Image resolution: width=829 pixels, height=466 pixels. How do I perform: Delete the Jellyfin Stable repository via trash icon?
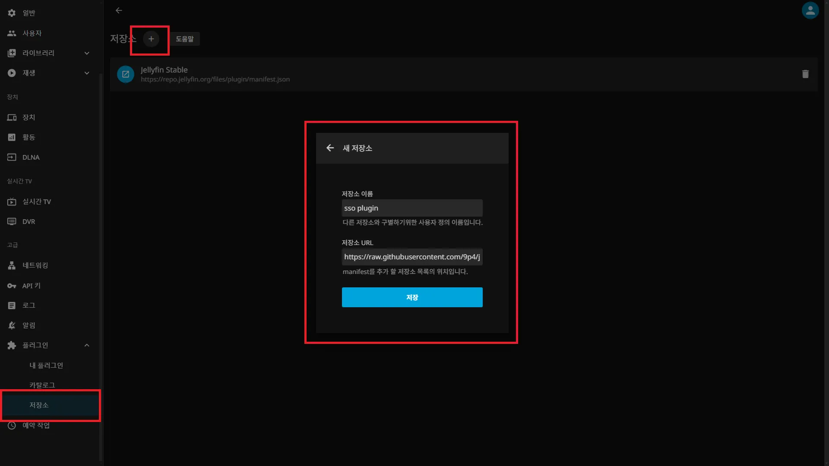[805, 74]
